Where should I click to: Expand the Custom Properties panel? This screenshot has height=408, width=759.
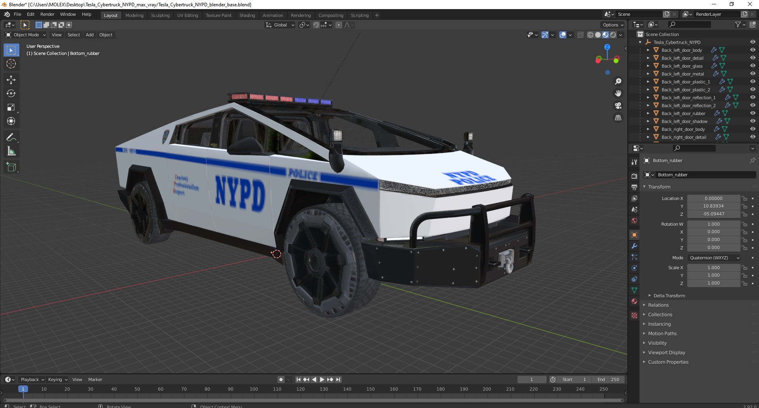pos(668,362)
